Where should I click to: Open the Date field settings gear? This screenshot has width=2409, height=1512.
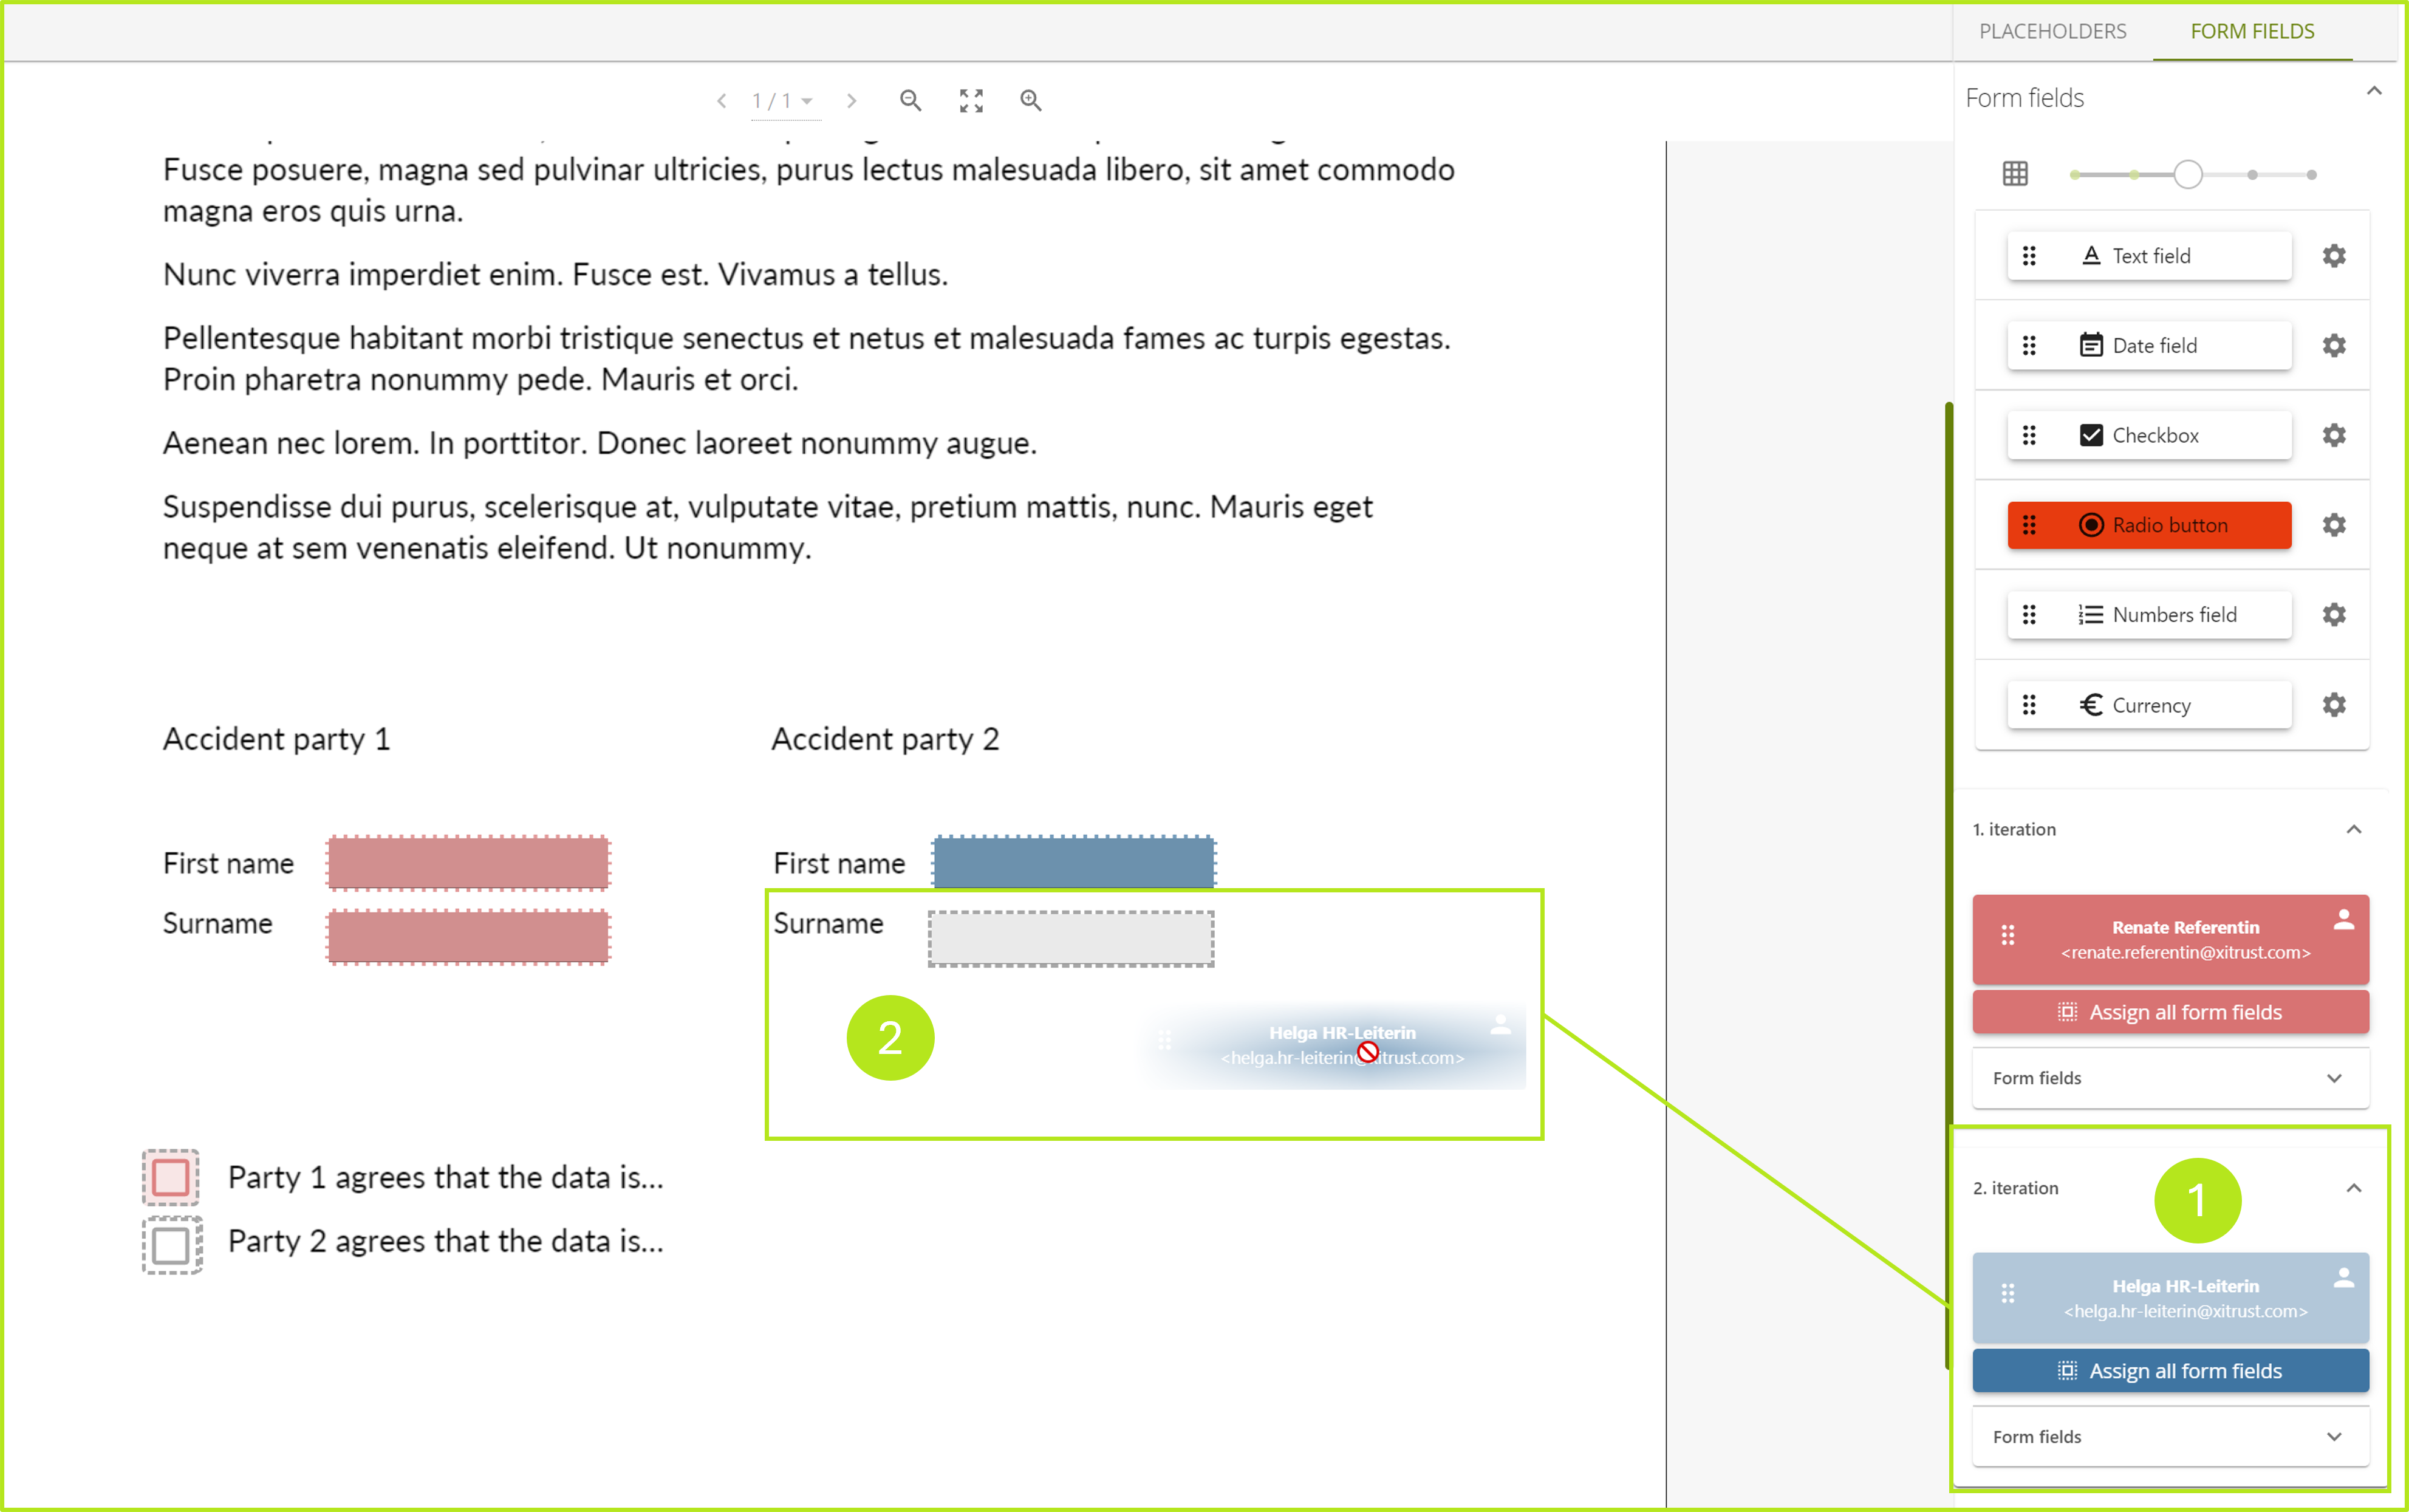[x=2333, y=346]
